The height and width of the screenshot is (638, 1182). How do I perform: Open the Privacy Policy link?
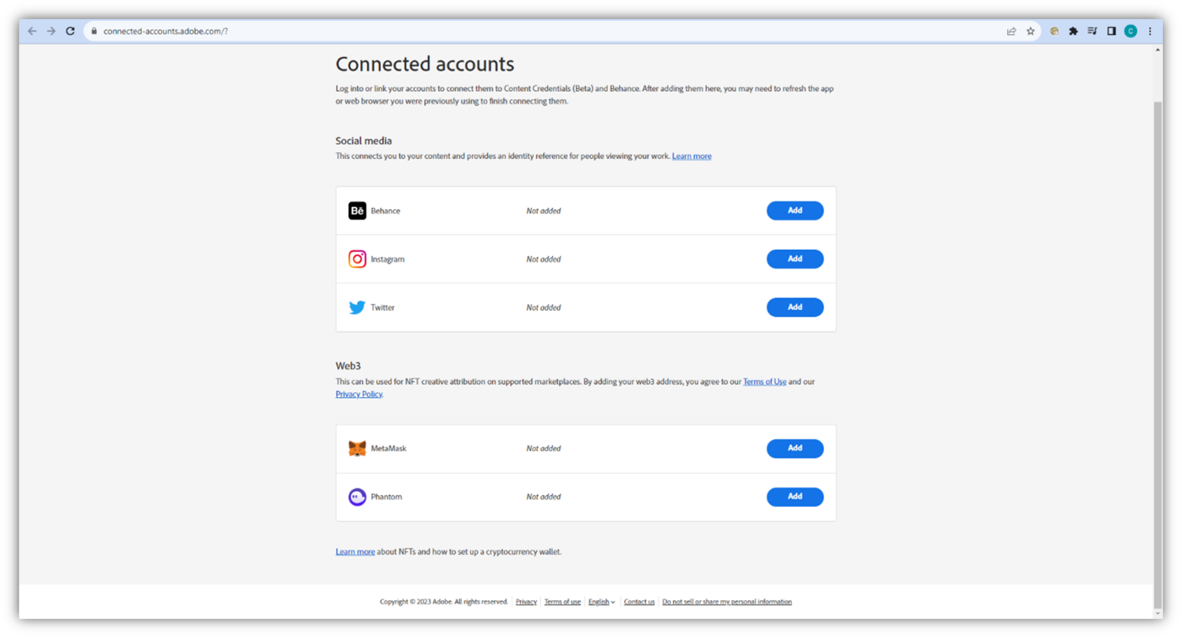pyautogui.click(x=358, y=394)
